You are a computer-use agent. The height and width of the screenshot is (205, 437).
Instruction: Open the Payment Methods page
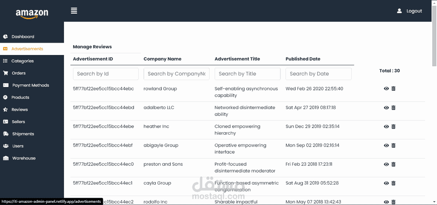pyautogui.click(x=32, y=85)
